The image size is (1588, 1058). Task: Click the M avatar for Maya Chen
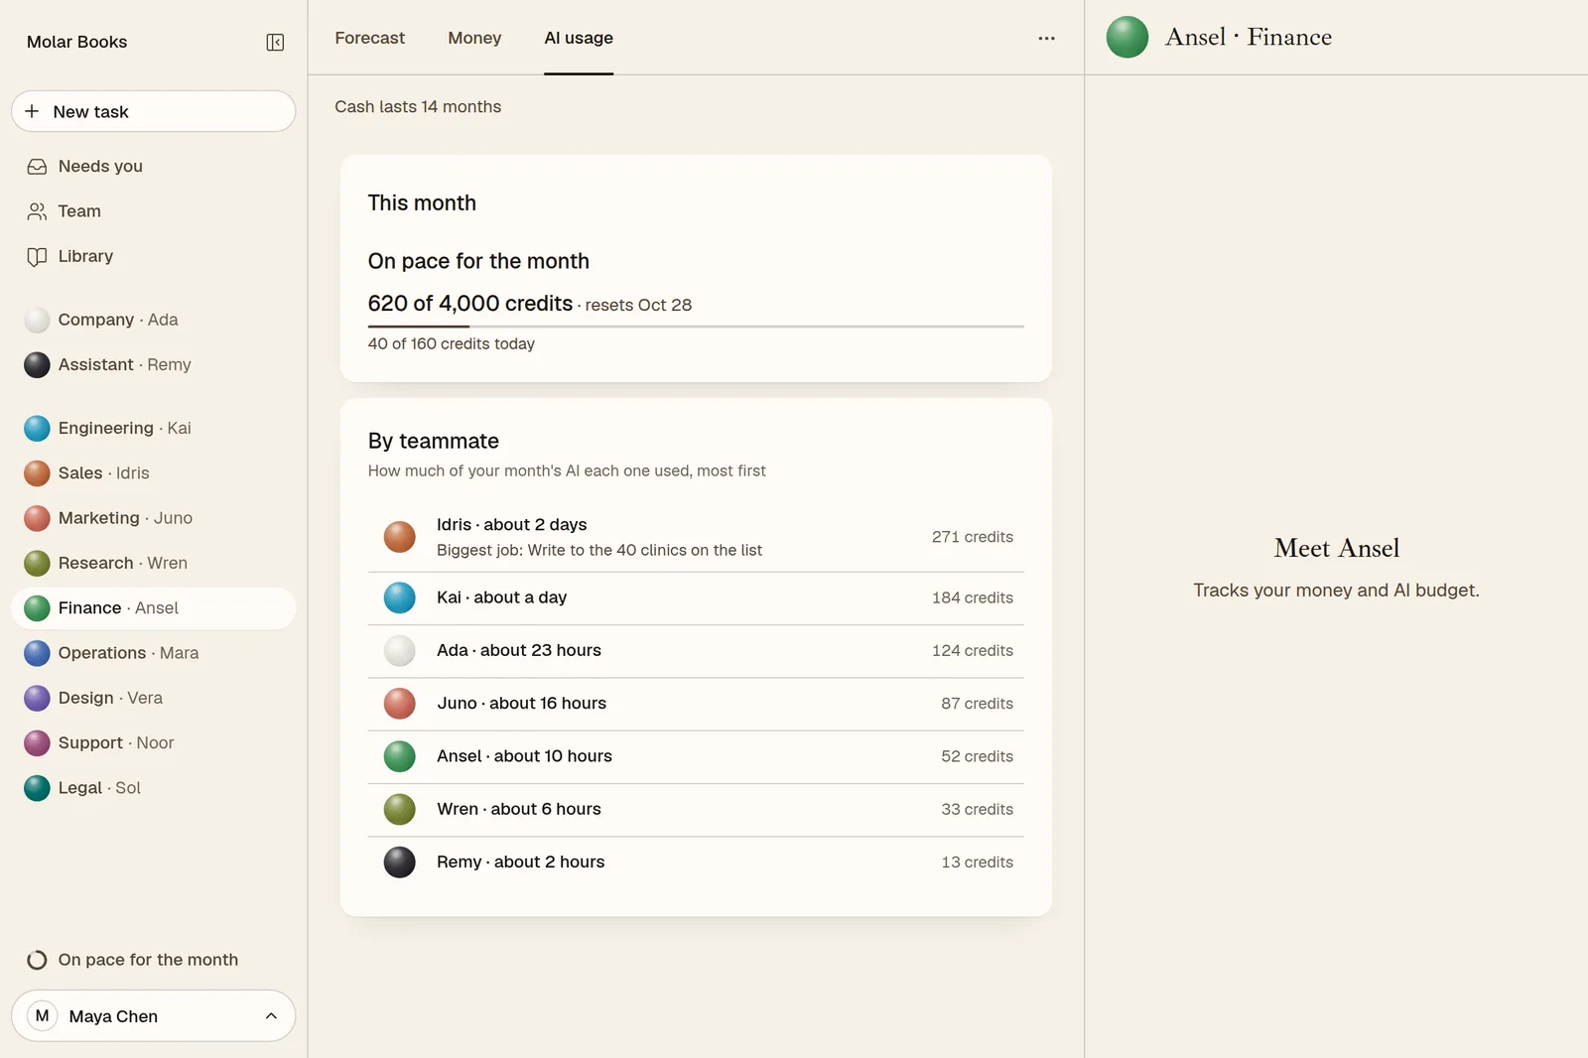pyautogui.click(x=42, y=1015)
